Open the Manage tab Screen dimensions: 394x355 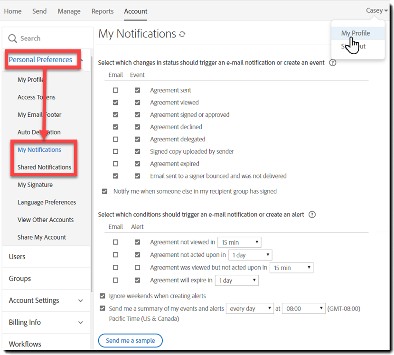click(x=69, y=11)
